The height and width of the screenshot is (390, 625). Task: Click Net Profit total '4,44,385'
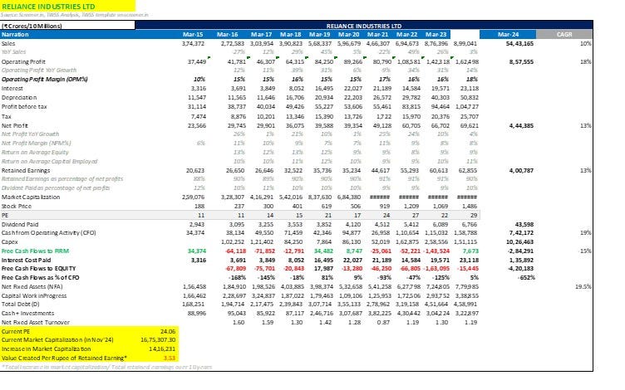click(x=521, y=126)
